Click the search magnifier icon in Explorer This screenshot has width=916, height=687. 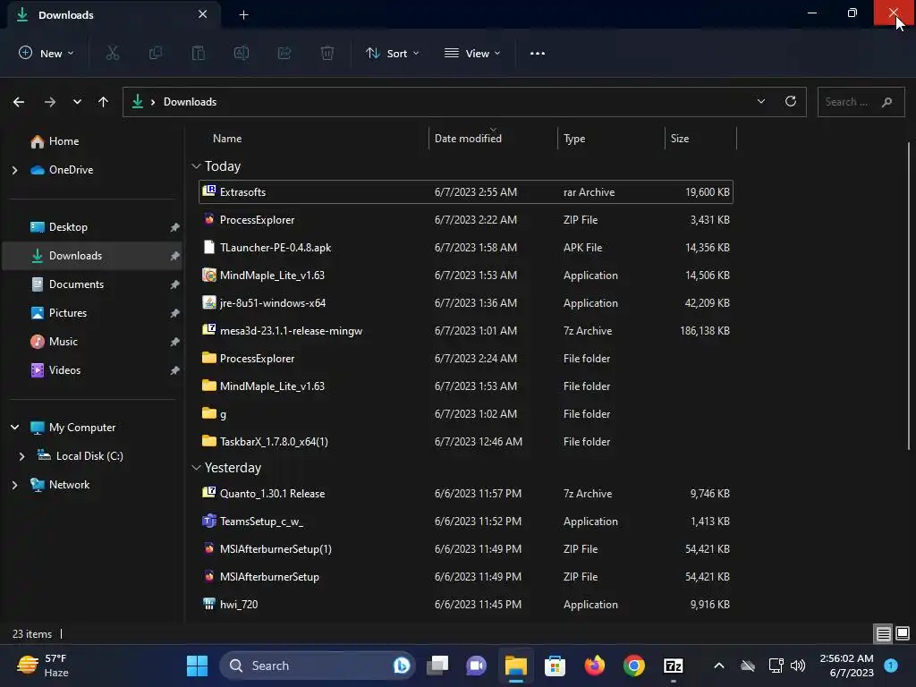coord(886,102)
